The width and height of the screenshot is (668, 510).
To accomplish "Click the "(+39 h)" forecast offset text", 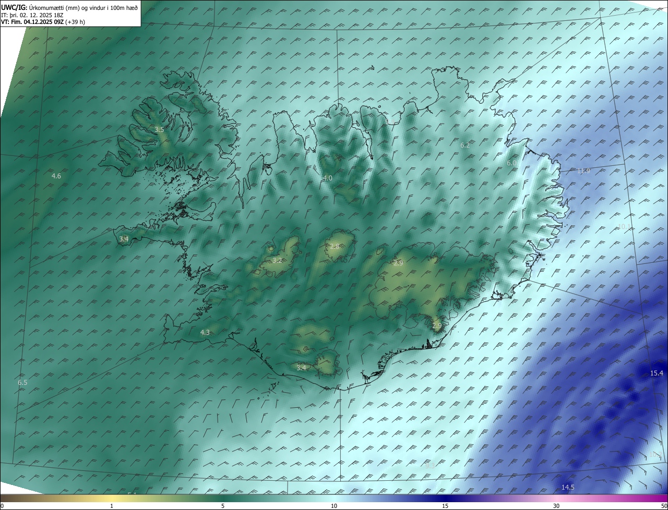I will pos(75,22).
